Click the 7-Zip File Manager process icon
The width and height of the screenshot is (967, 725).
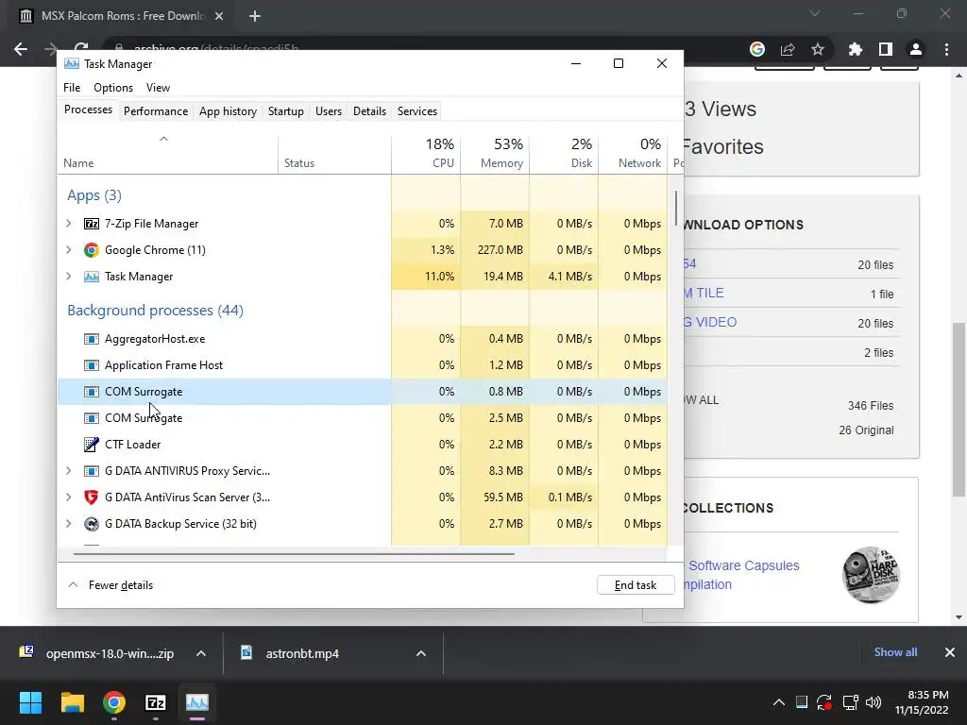[x=92, y=224]
